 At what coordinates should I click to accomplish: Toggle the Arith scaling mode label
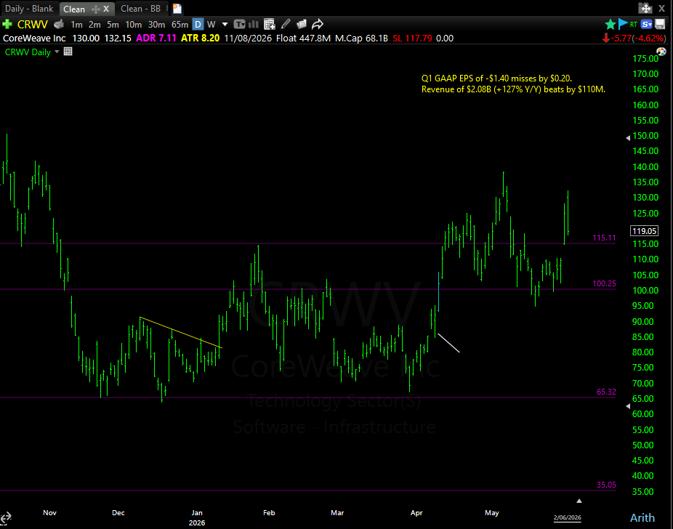tap(642, 517)
